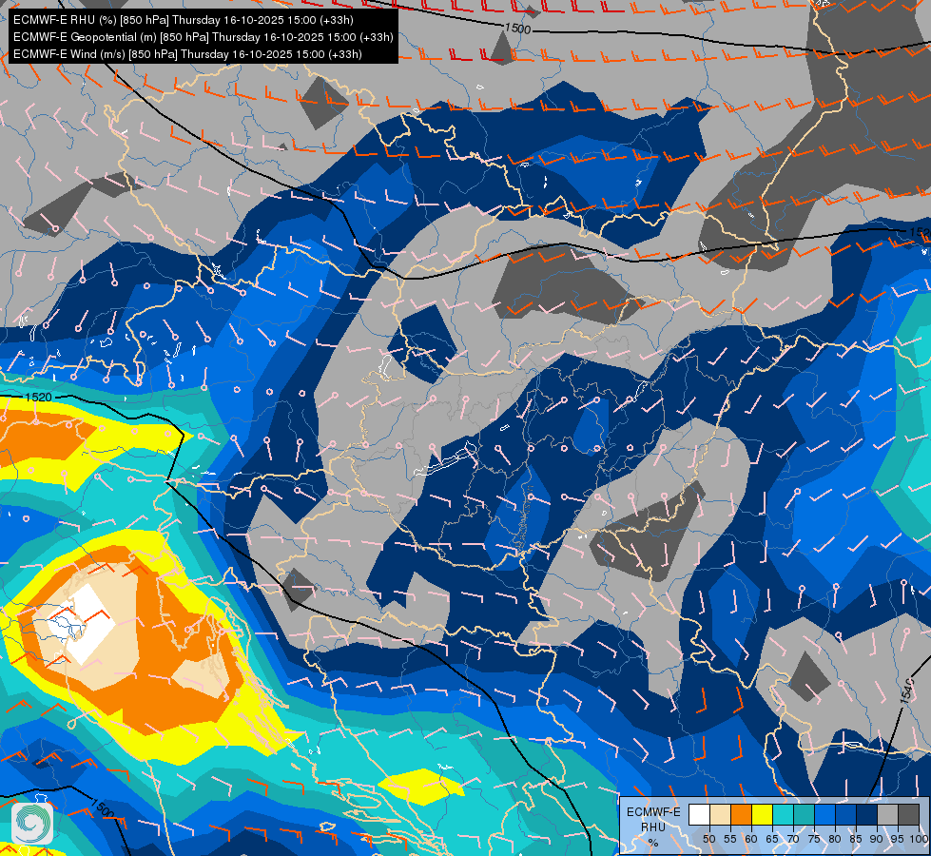The image size is (931, 856).
Task: Select the white swatch in the RHU legend
Action: [699, 814]
